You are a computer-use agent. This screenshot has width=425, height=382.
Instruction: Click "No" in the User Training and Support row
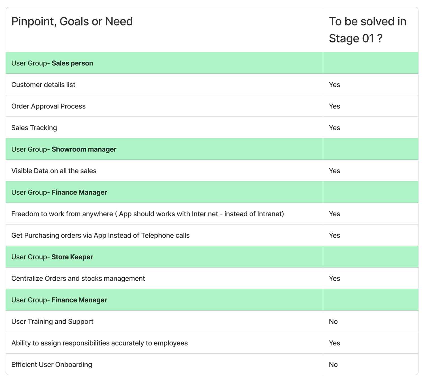tap(333, 321)
